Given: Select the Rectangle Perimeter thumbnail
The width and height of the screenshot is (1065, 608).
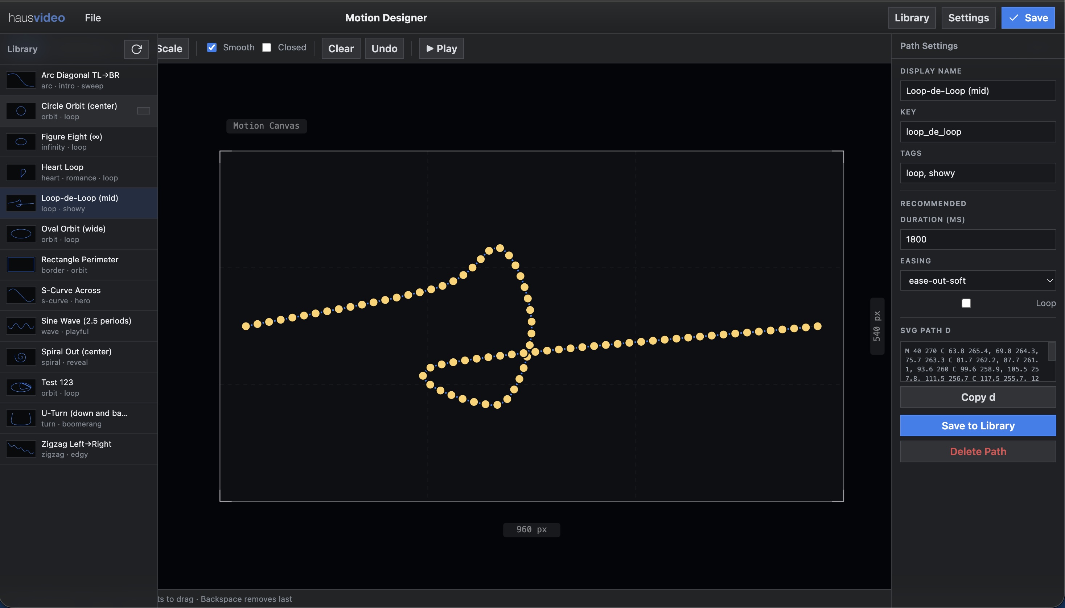Looking at the screenshot, I should coord(21,265).
